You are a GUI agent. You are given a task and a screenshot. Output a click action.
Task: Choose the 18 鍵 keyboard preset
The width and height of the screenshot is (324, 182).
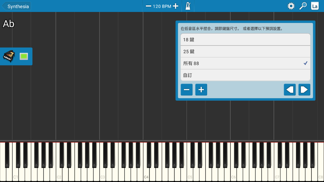245,40
